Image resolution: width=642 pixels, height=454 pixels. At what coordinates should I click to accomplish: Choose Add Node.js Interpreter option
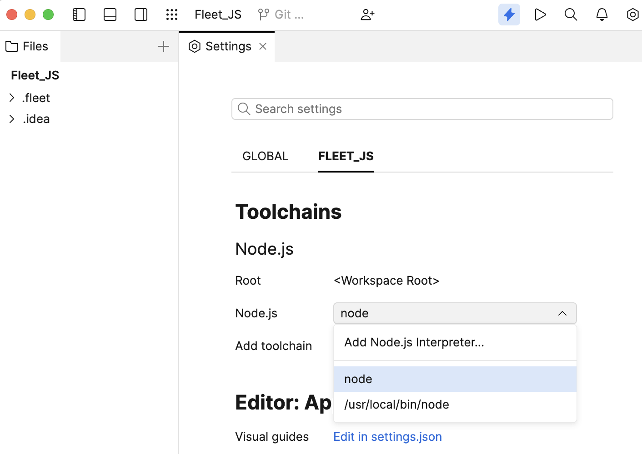(x=414, y=342)
